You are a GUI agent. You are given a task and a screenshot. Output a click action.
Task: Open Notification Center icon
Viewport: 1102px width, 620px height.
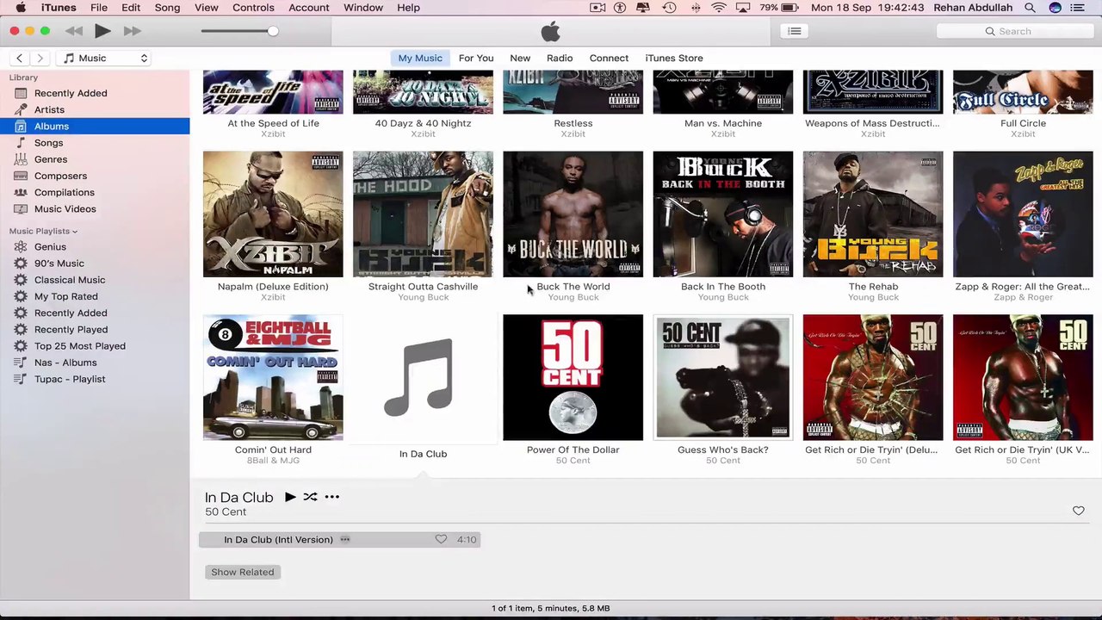[x=1078, y=8]
